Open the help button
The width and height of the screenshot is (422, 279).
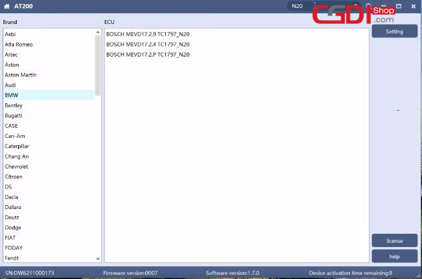tap(394, 256)
